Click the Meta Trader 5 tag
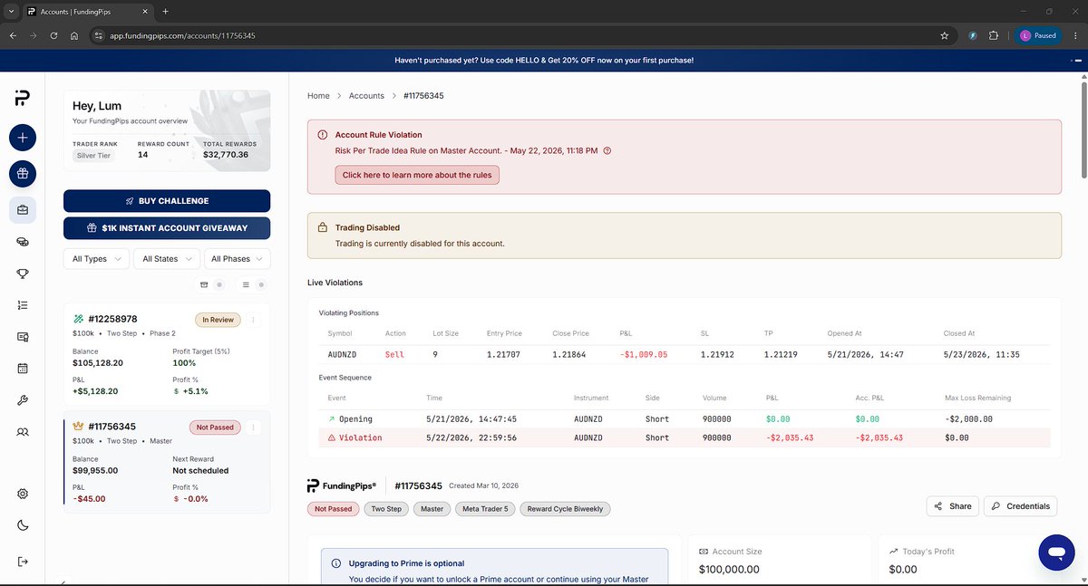This screenshot has height=586, width=1088. 484,509
